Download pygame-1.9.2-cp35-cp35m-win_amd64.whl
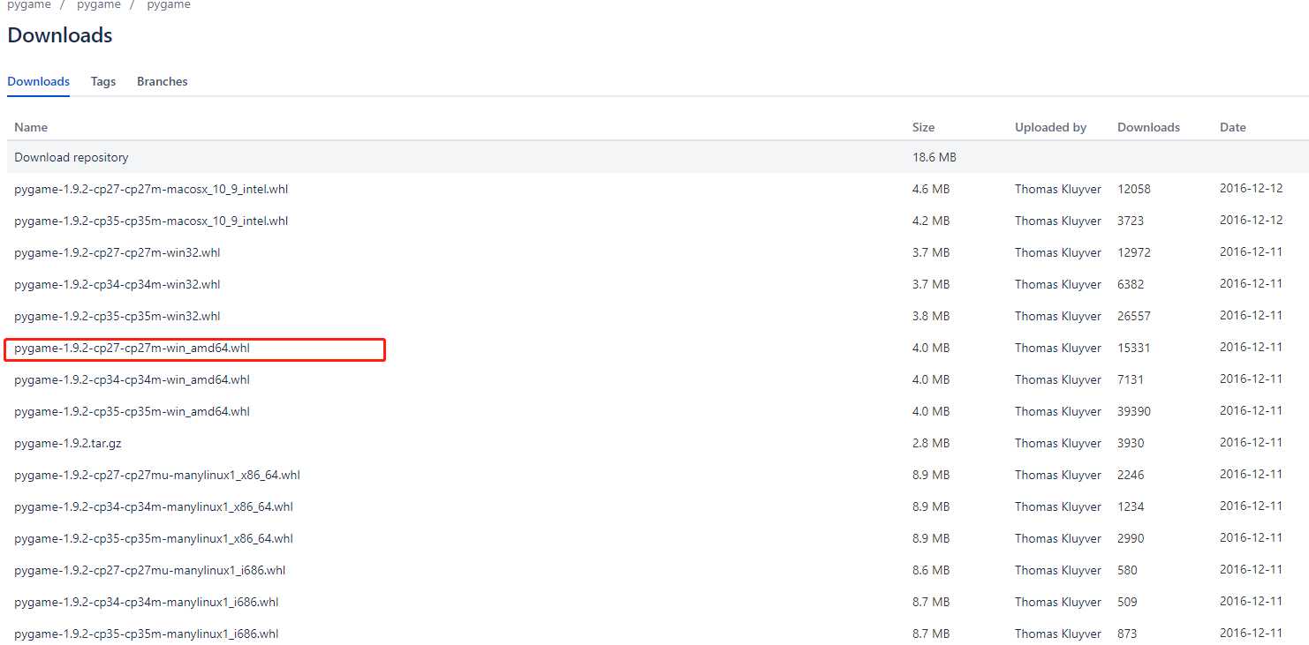 point(132,411)
